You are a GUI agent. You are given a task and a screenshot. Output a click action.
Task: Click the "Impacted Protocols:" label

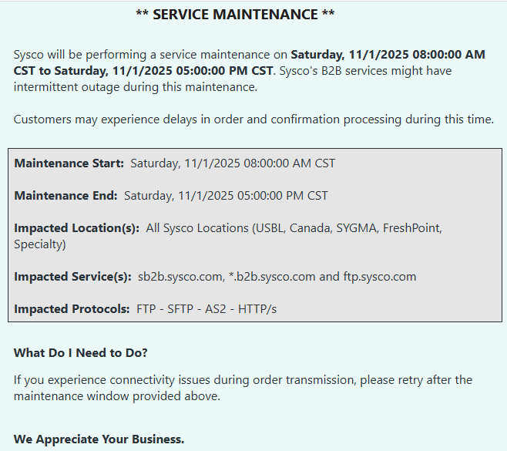pos(72,309)
